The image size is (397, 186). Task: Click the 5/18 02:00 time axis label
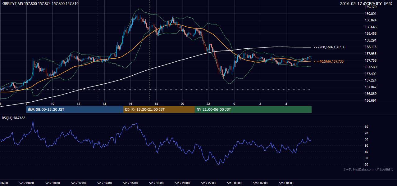click(x=260, y=183)
